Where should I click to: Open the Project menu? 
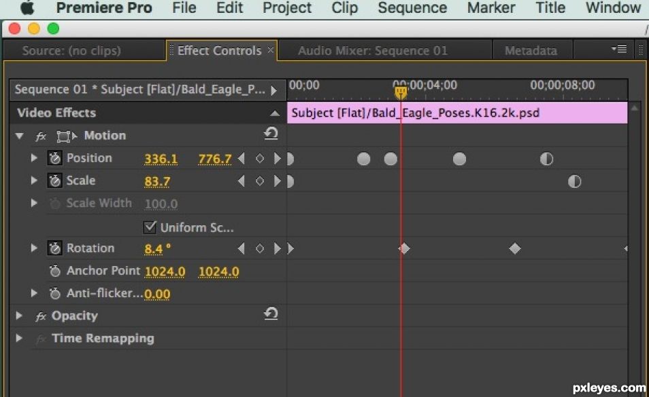coord(287,8)
